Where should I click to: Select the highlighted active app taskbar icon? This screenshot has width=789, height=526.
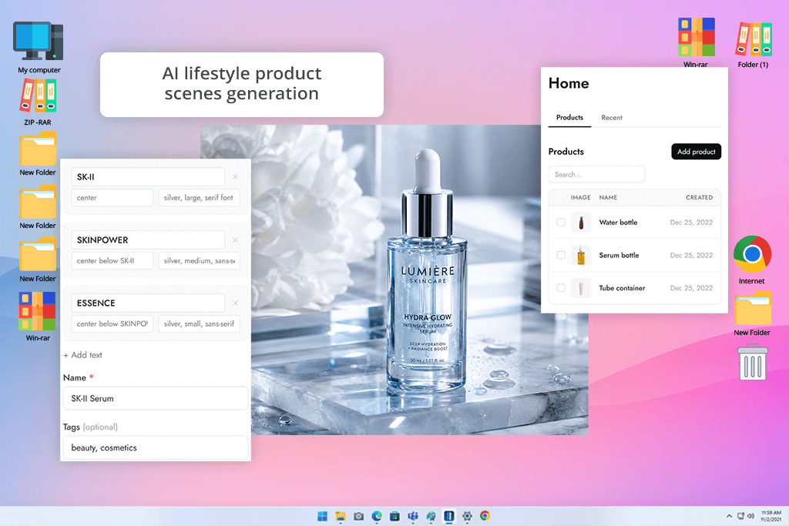click(x=449, y=516)
